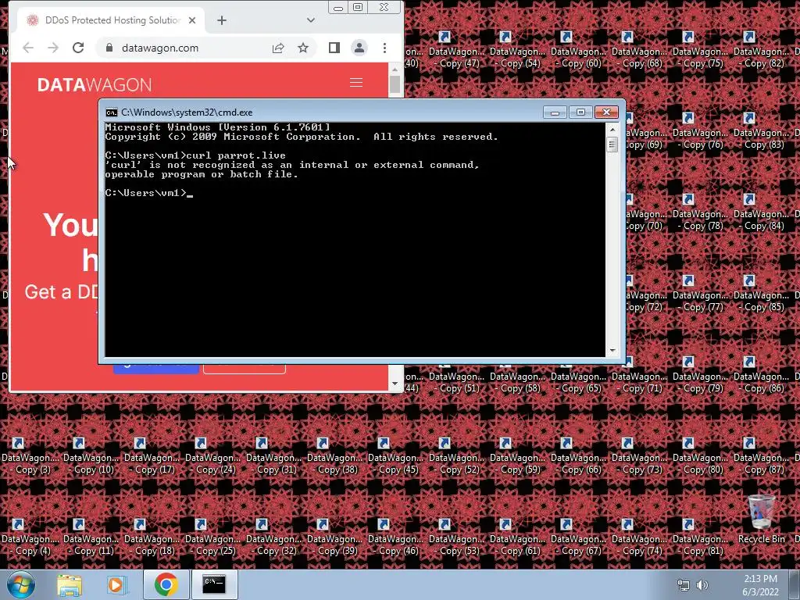Click Chrome forward navigation arrow

tap(53, 48)
